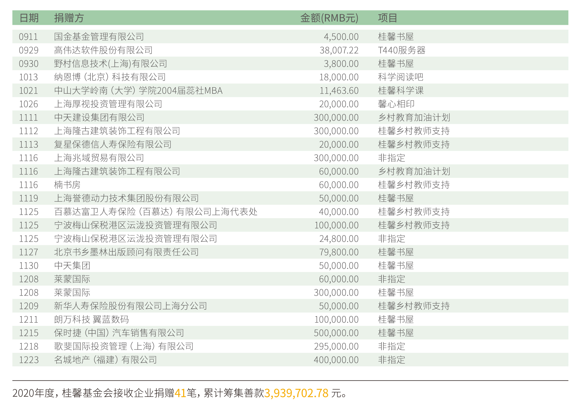Click project T440服务器
Image resolution: width=579 pixels, height=405 pixels.
402,50
